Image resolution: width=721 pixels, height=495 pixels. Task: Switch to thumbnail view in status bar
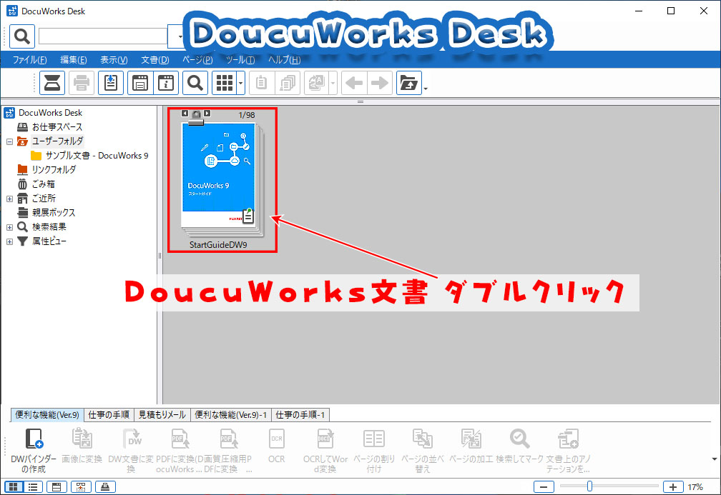[x=14, y=486]
